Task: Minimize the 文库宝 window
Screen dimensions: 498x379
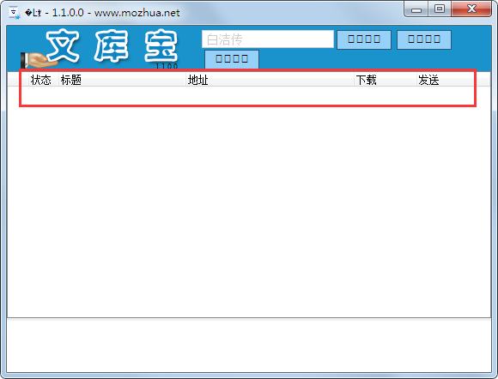Action: [416, 9]
